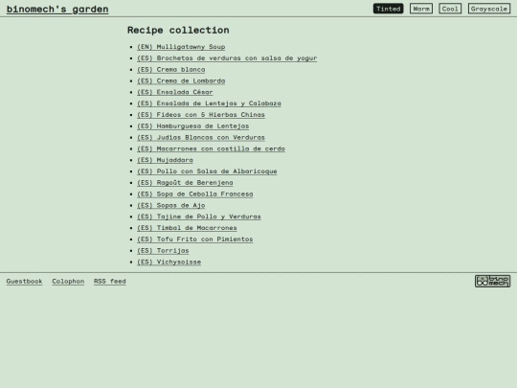Click the binomech logo badge in footer

coord(493,281)
